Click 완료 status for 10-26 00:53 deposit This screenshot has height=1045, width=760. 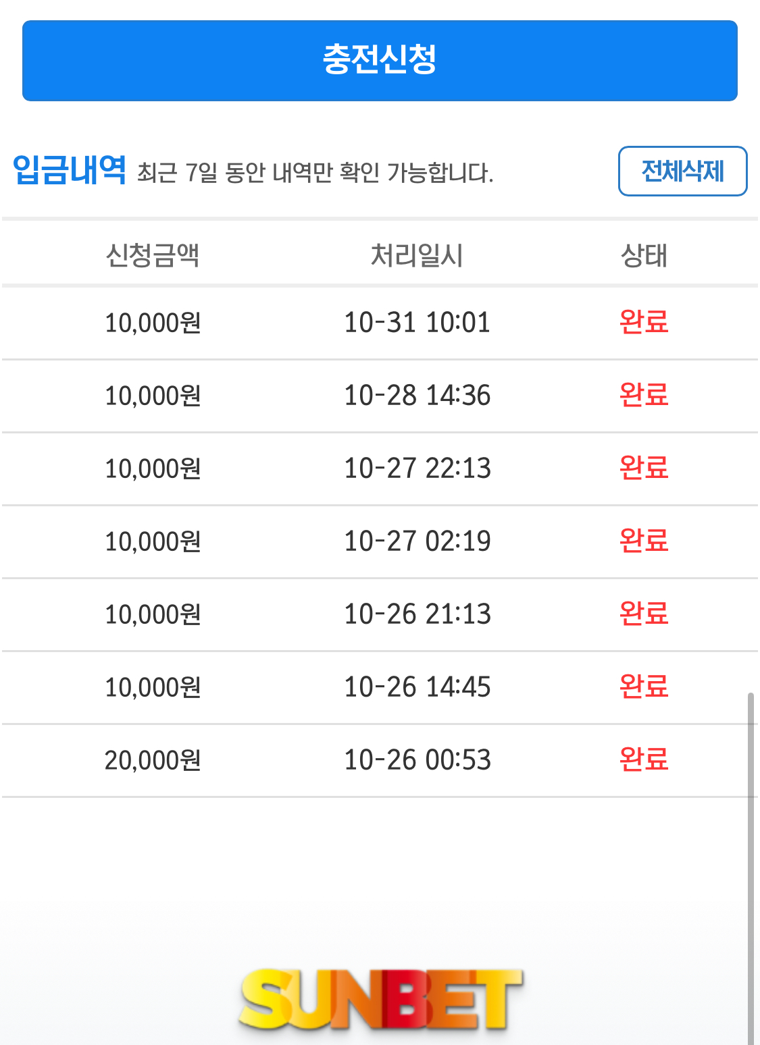[644, 759]
